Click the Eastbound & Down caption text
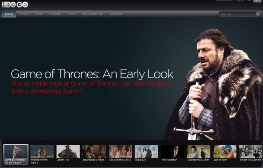The height and width of the screenshot is (168, 263). click(x=199, y=160)
